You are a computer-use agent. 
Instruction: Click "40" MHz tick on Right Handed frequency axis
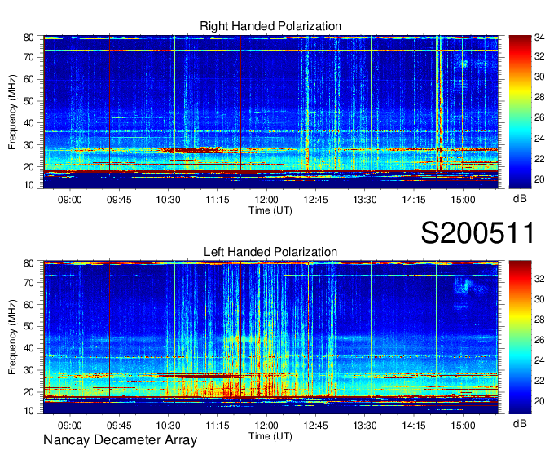tap(29, 123)
